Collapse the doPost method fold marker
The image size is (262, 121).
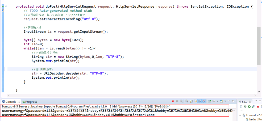pos(6,6)
